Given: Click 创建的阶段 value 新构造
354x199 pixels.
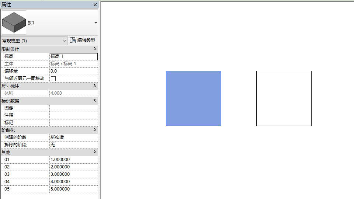Looking at the screenshot, I should (x=74, y=137).
